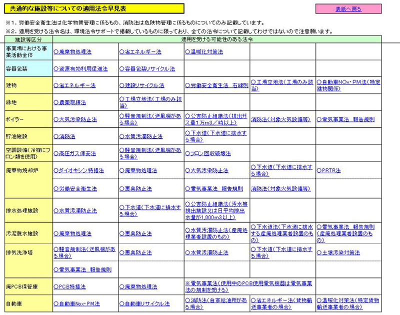Open the 高圧ガス保安法 link

pyautogui.click(x=76, y=153)
